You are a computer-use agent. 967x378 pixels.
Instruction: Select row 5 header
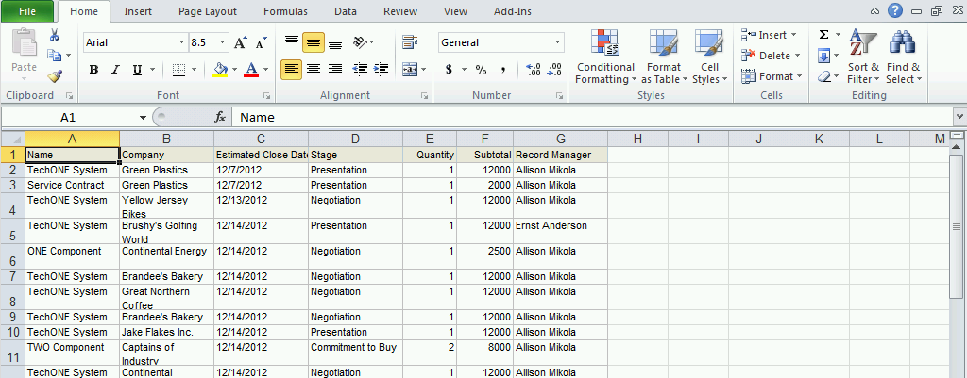click(12, 231)
